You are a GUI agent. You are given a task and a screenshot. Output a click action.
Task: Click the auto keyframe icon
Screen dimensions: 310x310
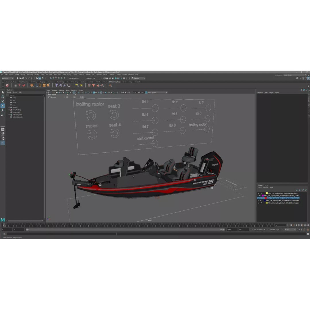coord(304,230)
